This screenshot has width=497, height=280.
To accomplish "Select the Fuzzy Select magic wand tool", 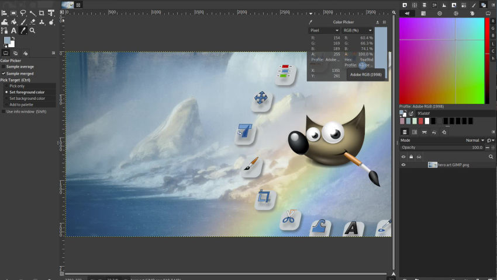I will click(x=32, y=13).
